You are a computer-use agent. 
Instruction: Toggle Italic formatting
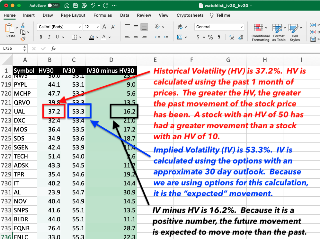(49, 37)
